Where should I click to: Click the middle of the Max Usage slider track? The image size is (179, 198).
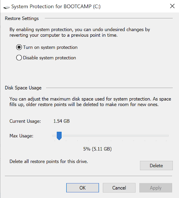(x=110, y=136)
